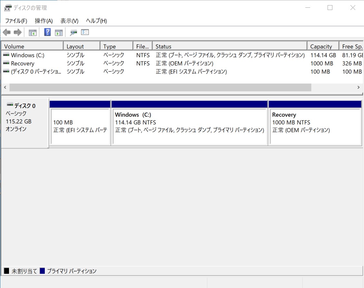Screen dimensions: 364x288
Task: Sort by the Layout column header
Action: click(82, 46)
